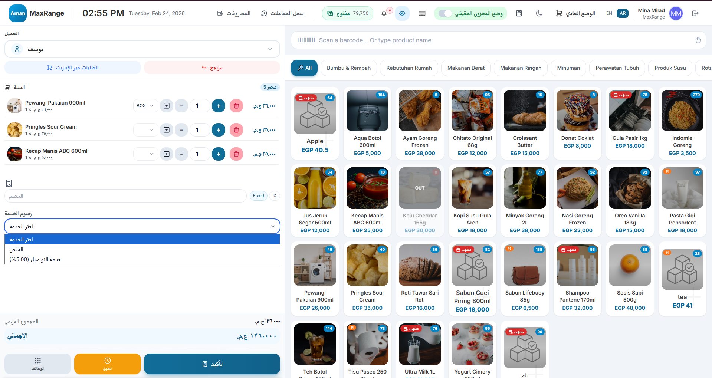Screen dimensions: 712x378
Task: Toggle the eye visibility button
Action: point(402,13)
